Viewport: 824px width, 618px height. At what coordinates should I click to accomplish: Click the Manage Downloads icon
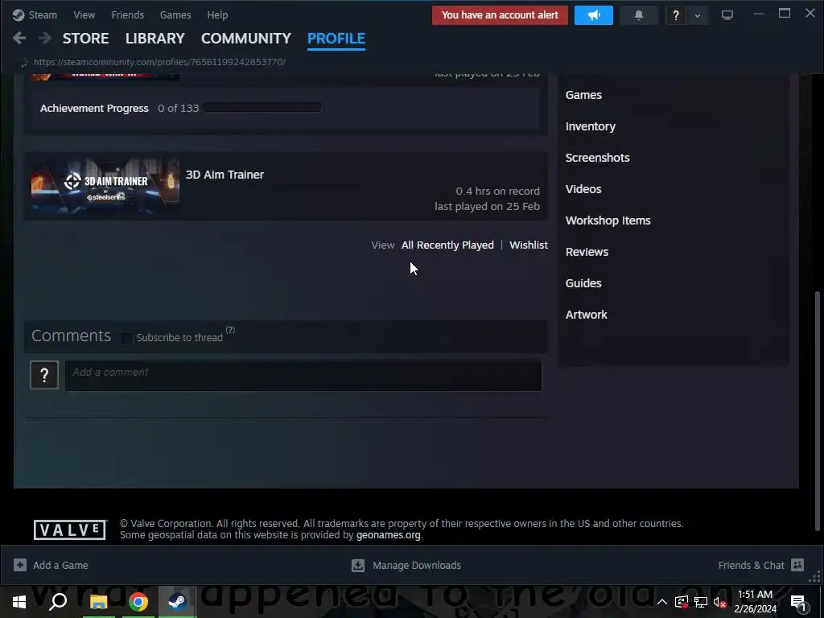click(x=358, y=565)
